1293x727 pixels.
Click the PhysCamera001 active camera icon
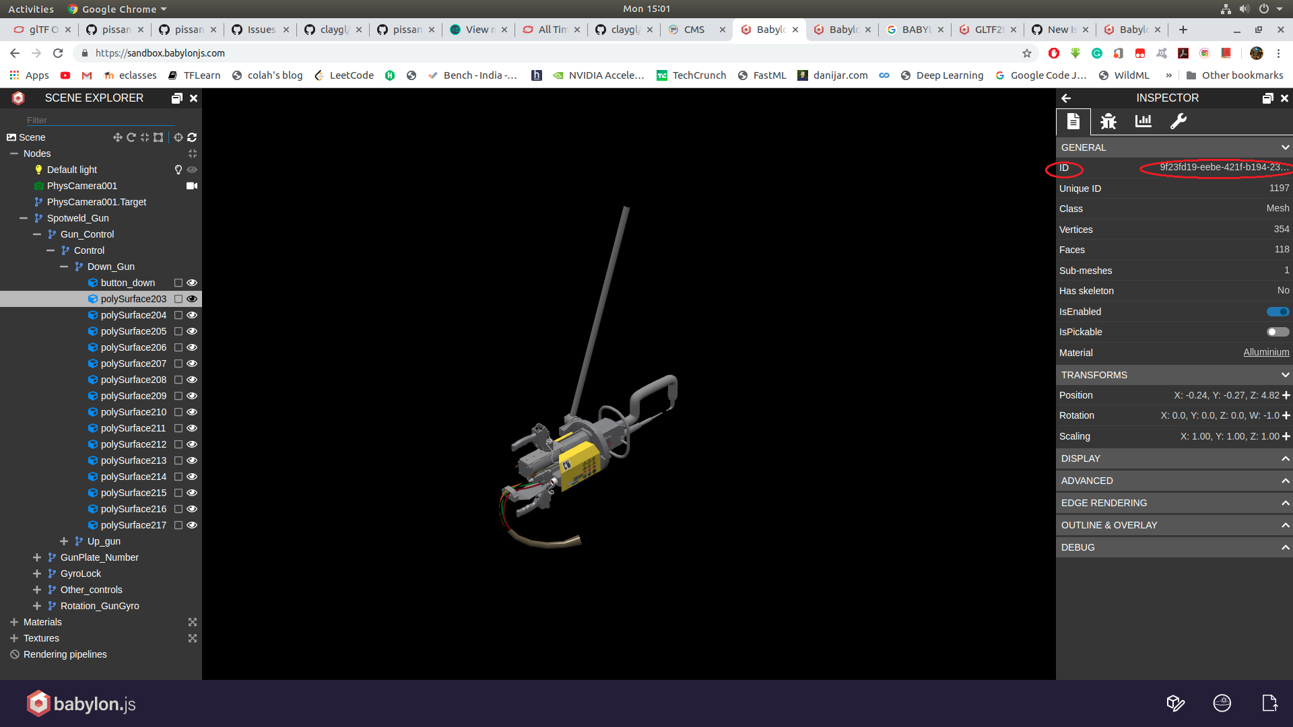[x=192, y=186]
